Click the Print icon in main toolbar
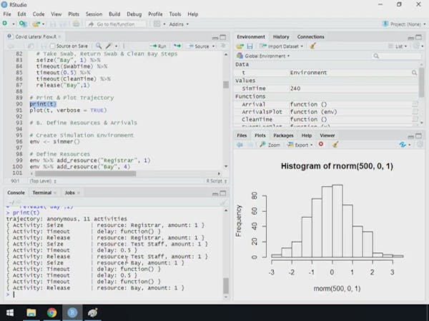Image resolution: width=429 pixels, height=321 pixels. coord(77,24)
